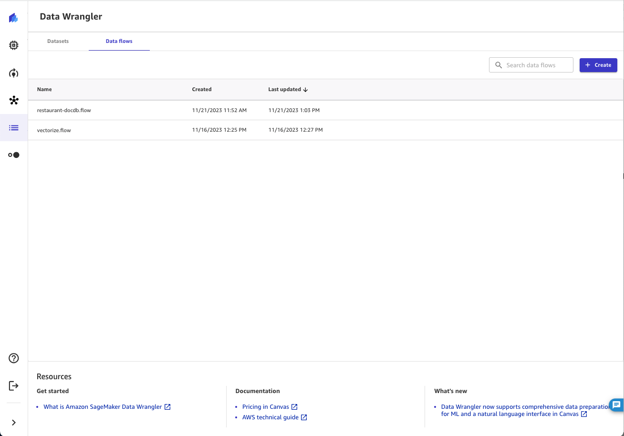Click last updated 11/16/2023 12:27 PM
The image size is (624, 436).
pos(296,130)
